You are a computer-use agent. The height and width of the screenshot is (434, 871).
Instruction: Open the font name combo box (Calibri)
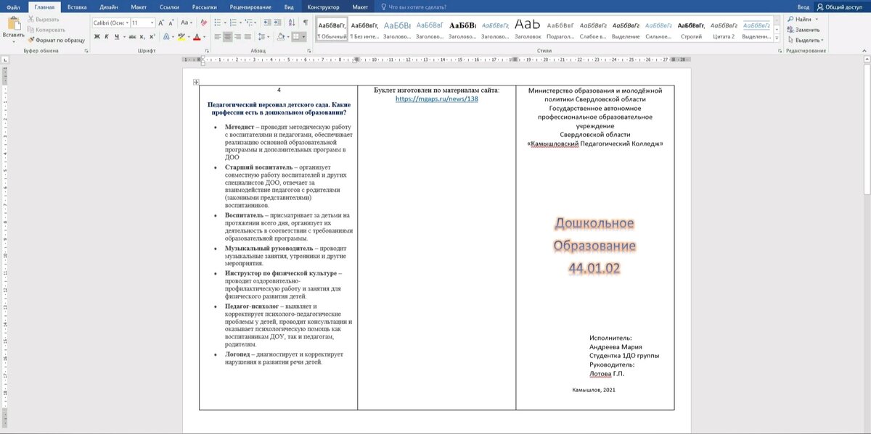pyautogui.click(x=111, y=23)
